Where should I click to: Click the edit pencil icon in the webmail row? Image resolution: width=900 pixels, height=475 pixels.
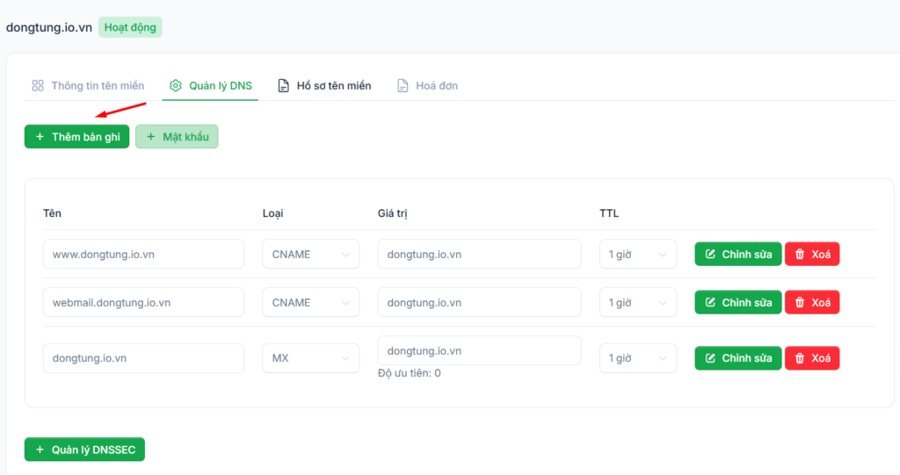(x=710, y=302)
